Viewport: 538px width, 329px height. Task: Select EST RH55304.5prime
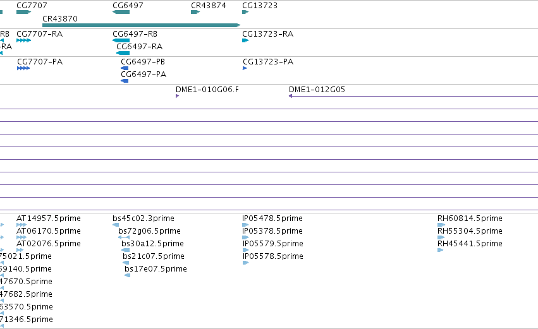coord(470,231)
